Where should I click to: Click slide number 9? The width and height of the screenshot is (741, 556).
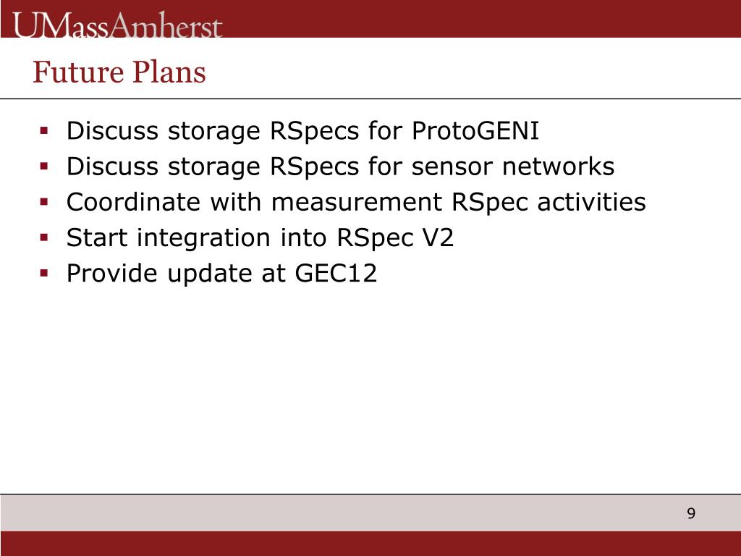tap(691, 513)
